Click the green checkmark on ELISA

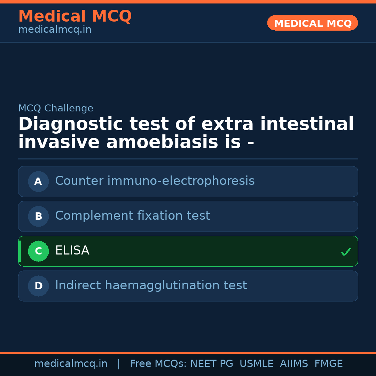pyautogui.click(x=345, y=252)
